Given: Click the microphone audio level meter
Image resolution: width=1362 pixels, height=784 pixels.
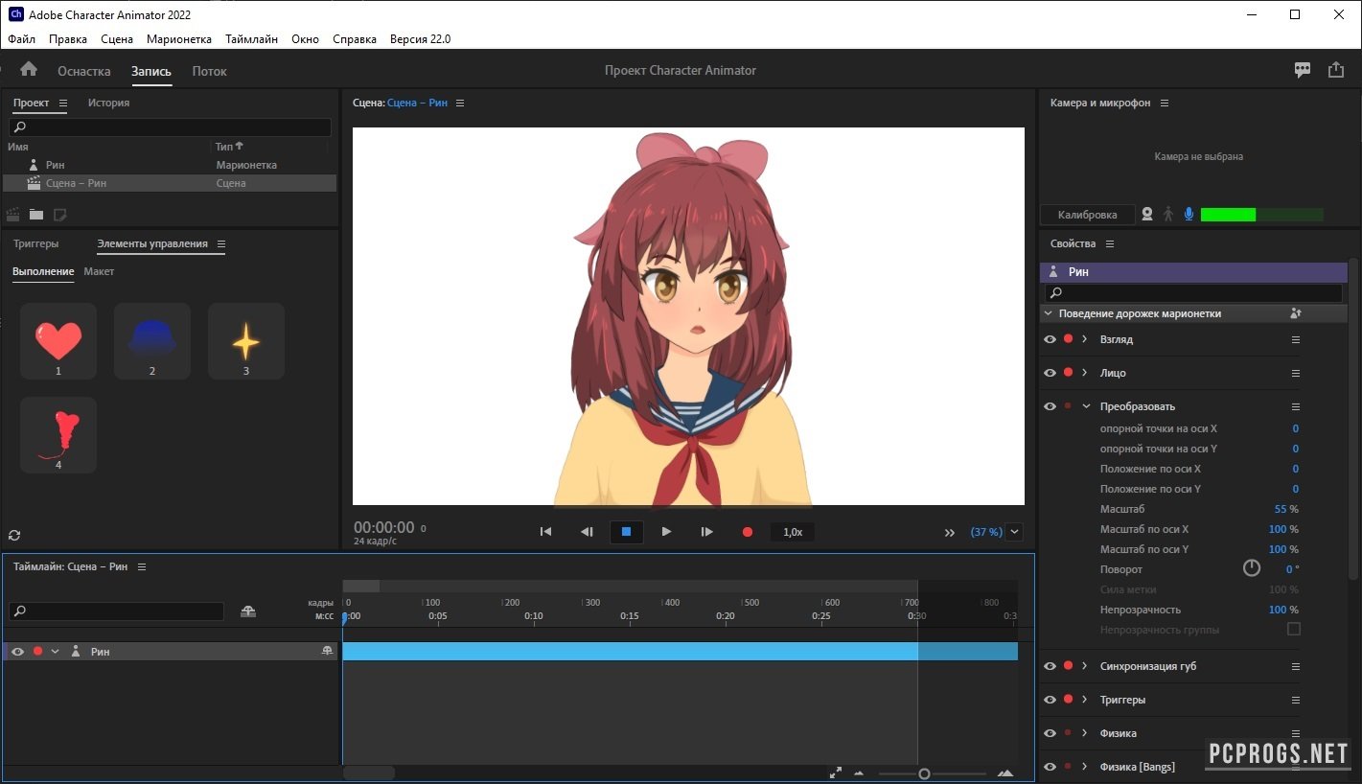Looking at the screenshot, I should [1261, 215].
